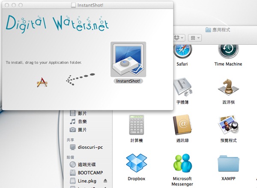
Task: Click the Digital Waters.net logo
Action: point(57,24)
